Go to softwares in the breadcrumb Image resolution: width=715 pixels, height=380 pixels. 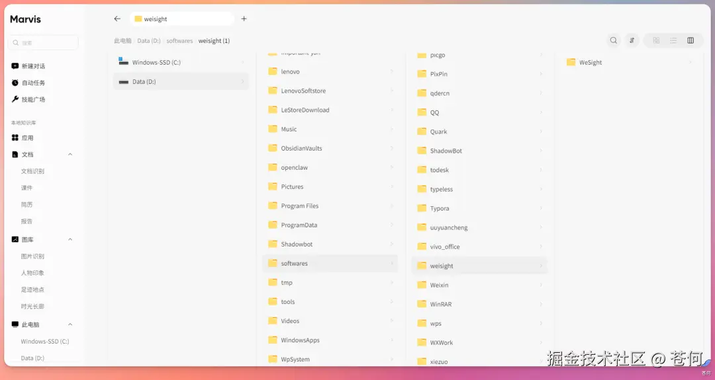pos(179,40)
